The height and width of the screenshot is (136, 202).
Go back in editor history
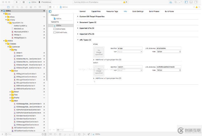coord(54,7)
